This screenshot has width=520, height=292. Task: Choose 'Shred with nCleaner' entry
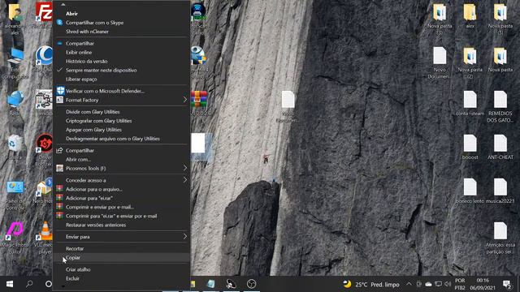(x=121, y=32)
